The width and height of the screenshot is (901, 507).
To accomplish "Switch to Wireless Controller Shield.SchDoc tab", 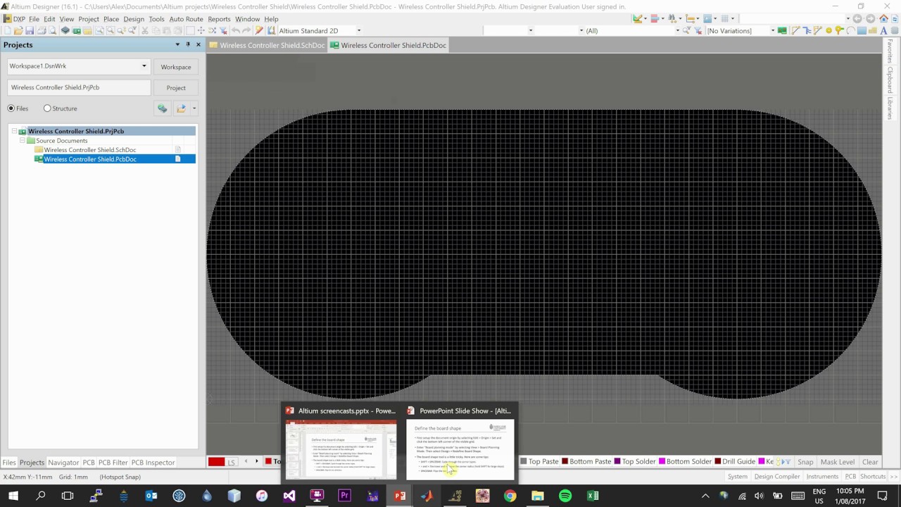I will 267,45.
